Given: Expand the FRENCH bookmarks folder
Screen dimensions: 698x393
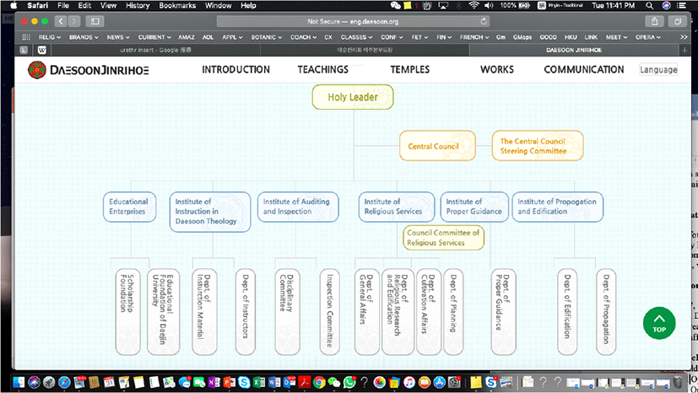Looking at the screenshot, I should click(x=474, y=37).
